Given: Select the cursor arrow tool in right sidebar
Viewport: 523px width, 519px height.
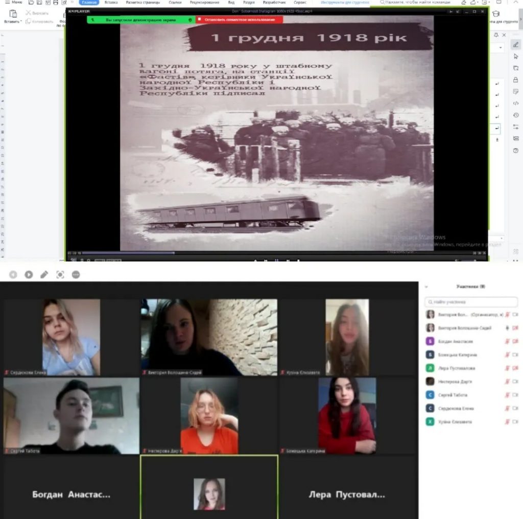Looking at the screenshot, I should pos(515,56).
